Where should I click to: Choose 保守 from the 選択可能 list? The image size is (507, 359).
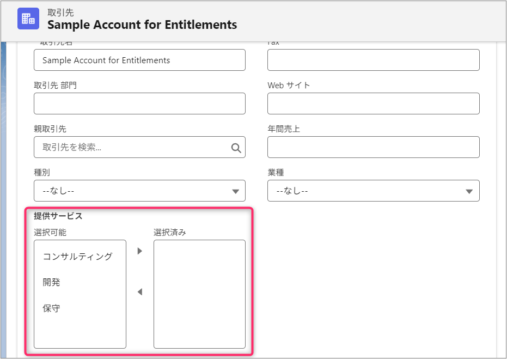tap(52, 308)
